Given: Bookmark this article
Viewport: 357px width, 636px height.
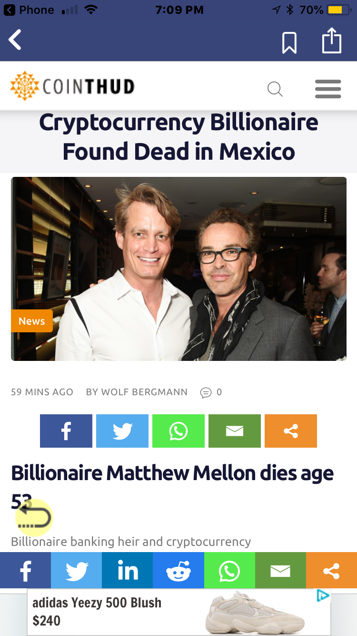Looking at the screenshot, I should pos(289,43).
